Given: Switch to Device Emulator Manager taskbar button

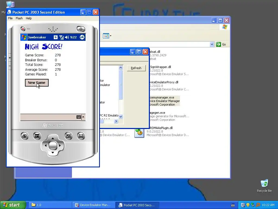Looking at the screenshot, I should 94,205.
